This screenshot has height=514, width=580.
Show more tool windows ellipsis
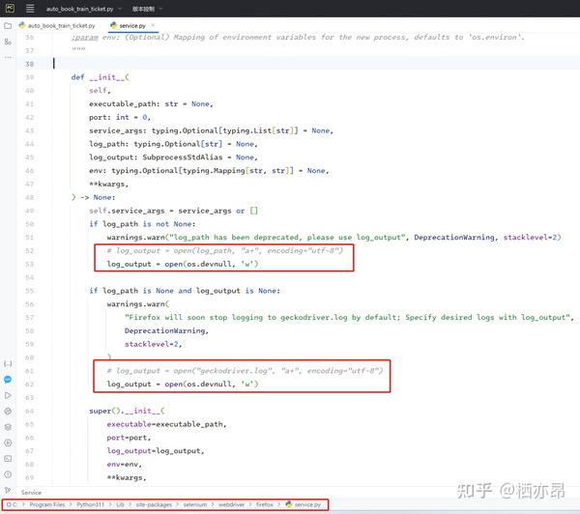[8, 57]
